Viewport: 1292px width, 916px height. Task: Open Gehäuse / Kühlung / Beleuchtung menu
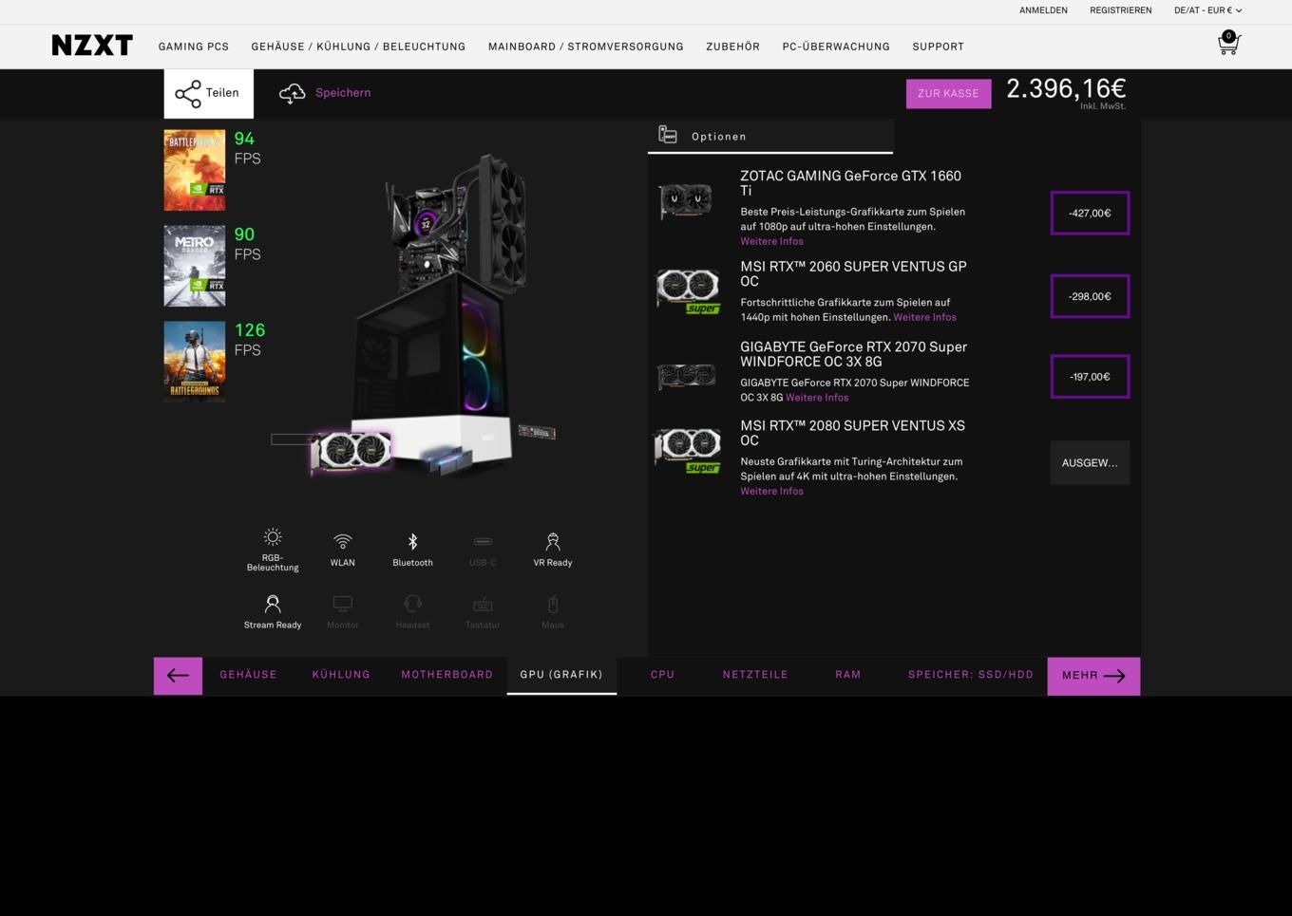[x=358, y=47]
